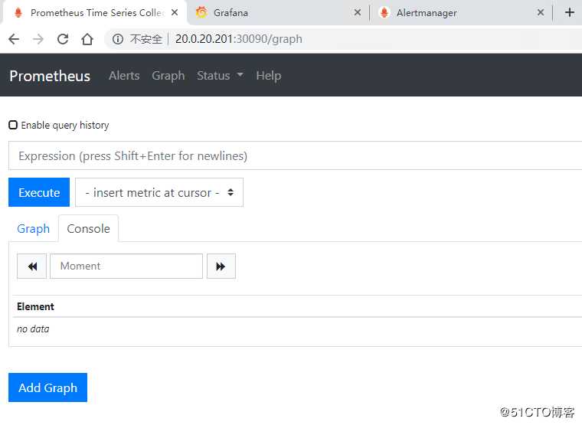Advance the evaluation moment forward
The image size is (582, 425).
click(221, 266)
